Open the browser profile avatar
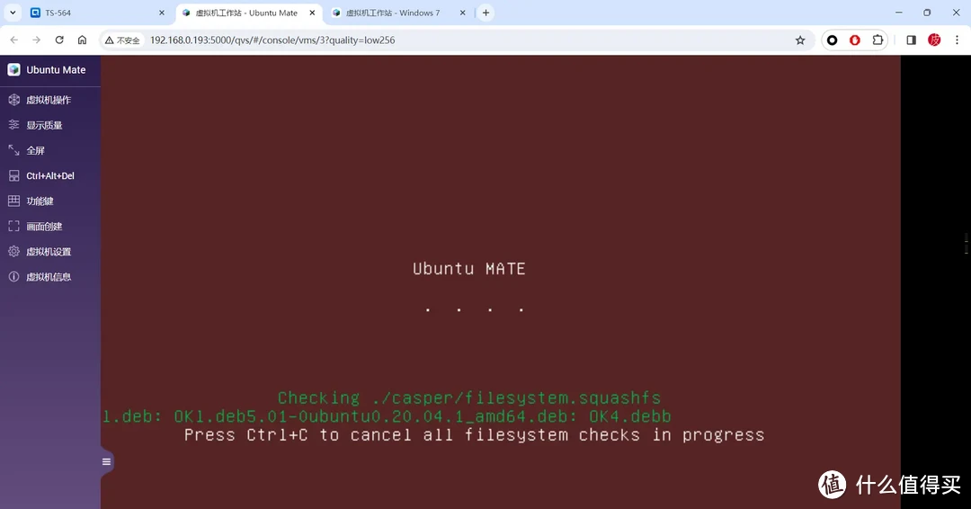971x509 pixels. click(x=934, y=40)
